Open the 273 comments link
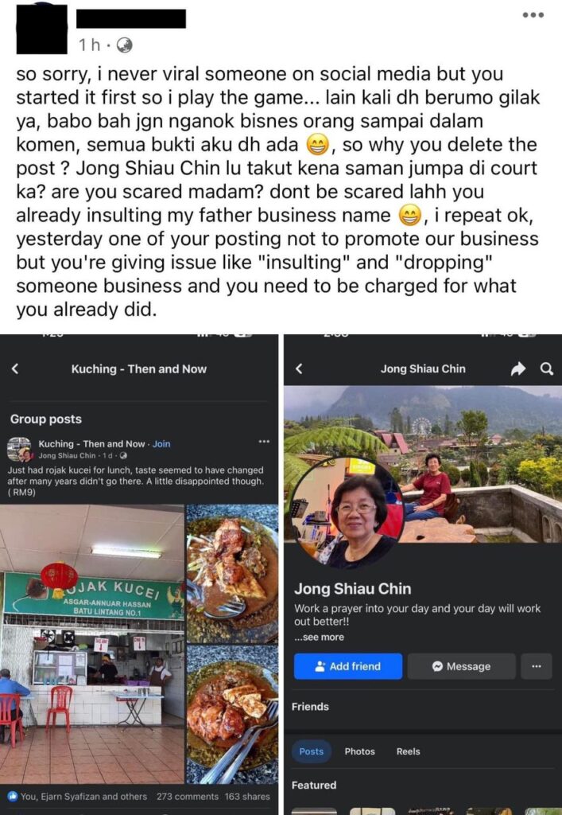This screenshot has height=815, width=562. [188, 796]
